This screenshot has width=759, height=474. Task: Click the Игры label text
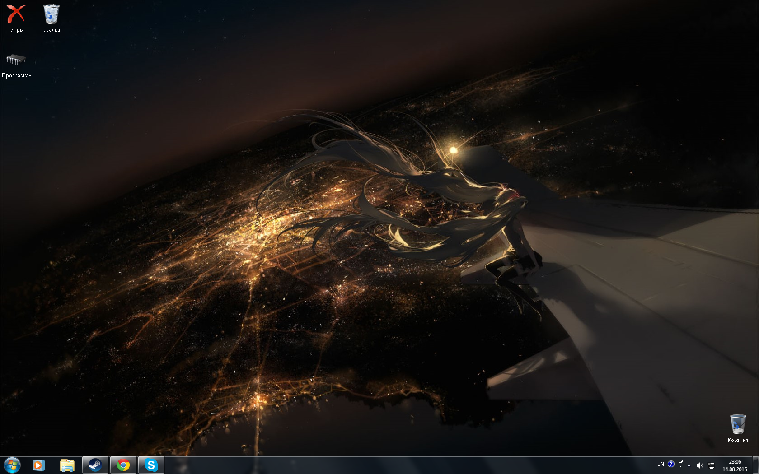pos(17,30)
